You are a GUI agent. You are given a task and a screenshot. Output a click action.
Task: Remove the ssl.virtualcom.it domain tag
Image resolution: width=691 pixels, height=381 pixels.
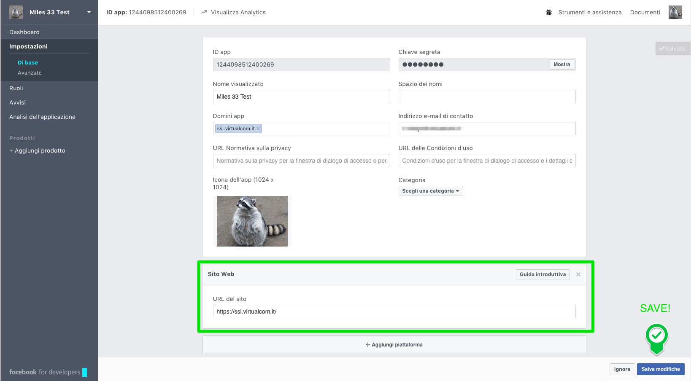click(x=258, y=129)
